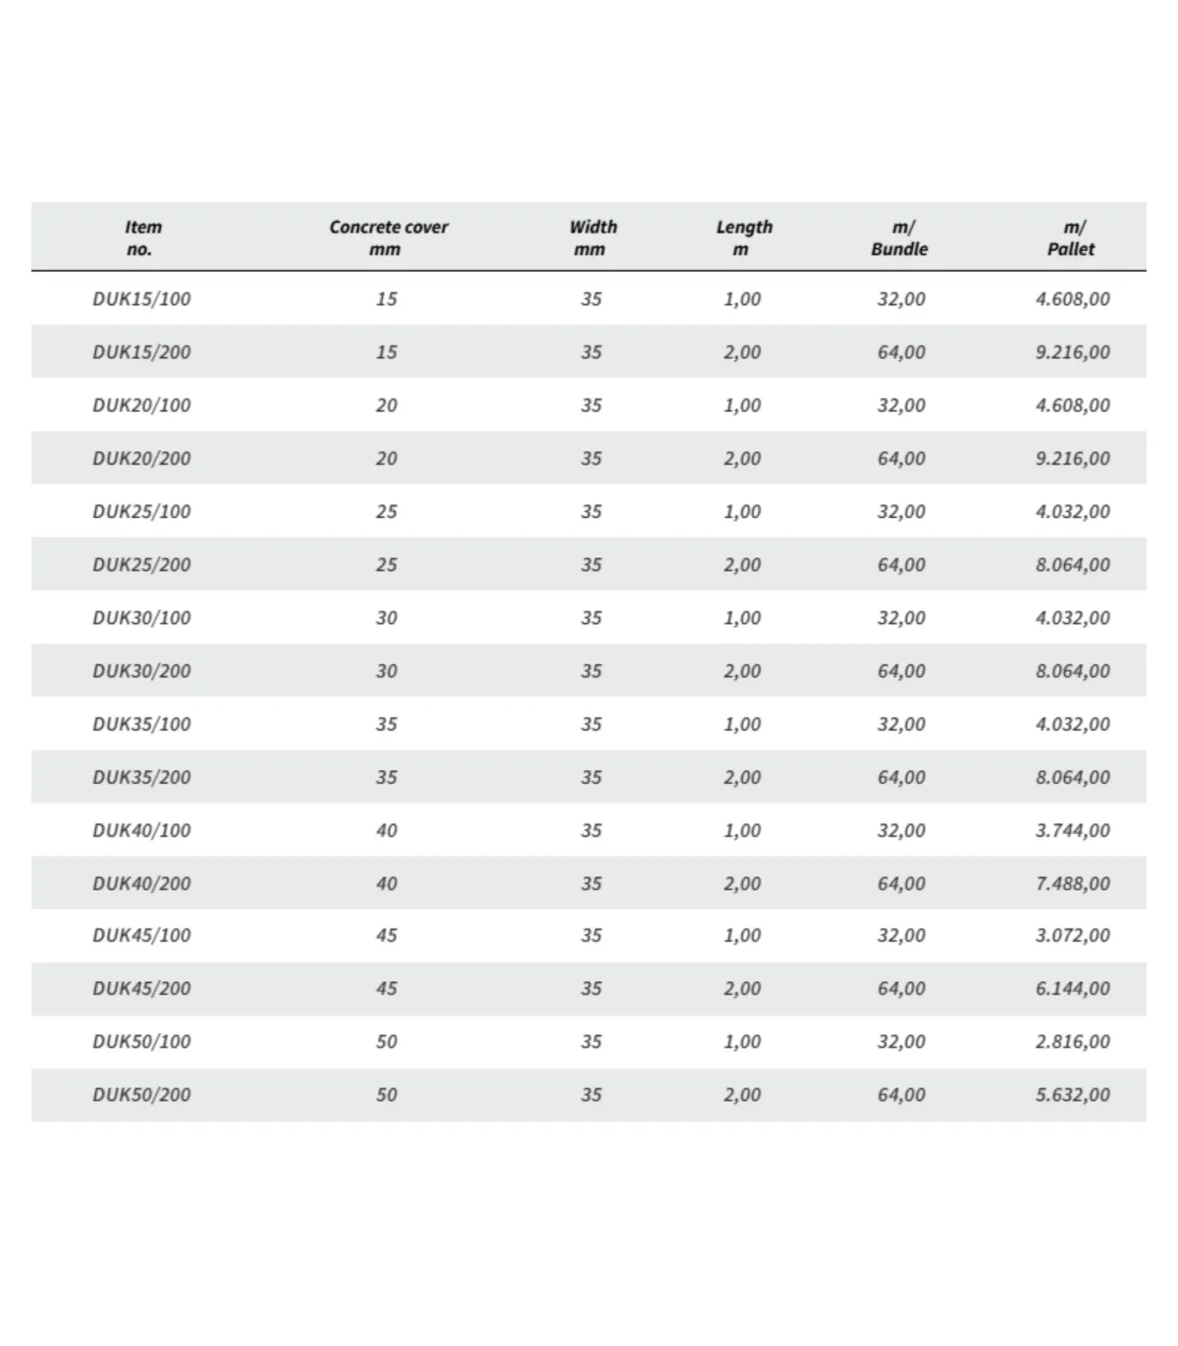The width and height of the screenshot is (1178, 1346).
Task: Select the DUK15/200 item cell
Action: pyautogui.click(x=141, y=352)
